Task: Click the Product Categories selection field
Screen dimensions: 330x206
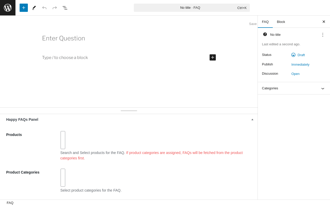Action: pyautogui.click(x=63, y=178)
